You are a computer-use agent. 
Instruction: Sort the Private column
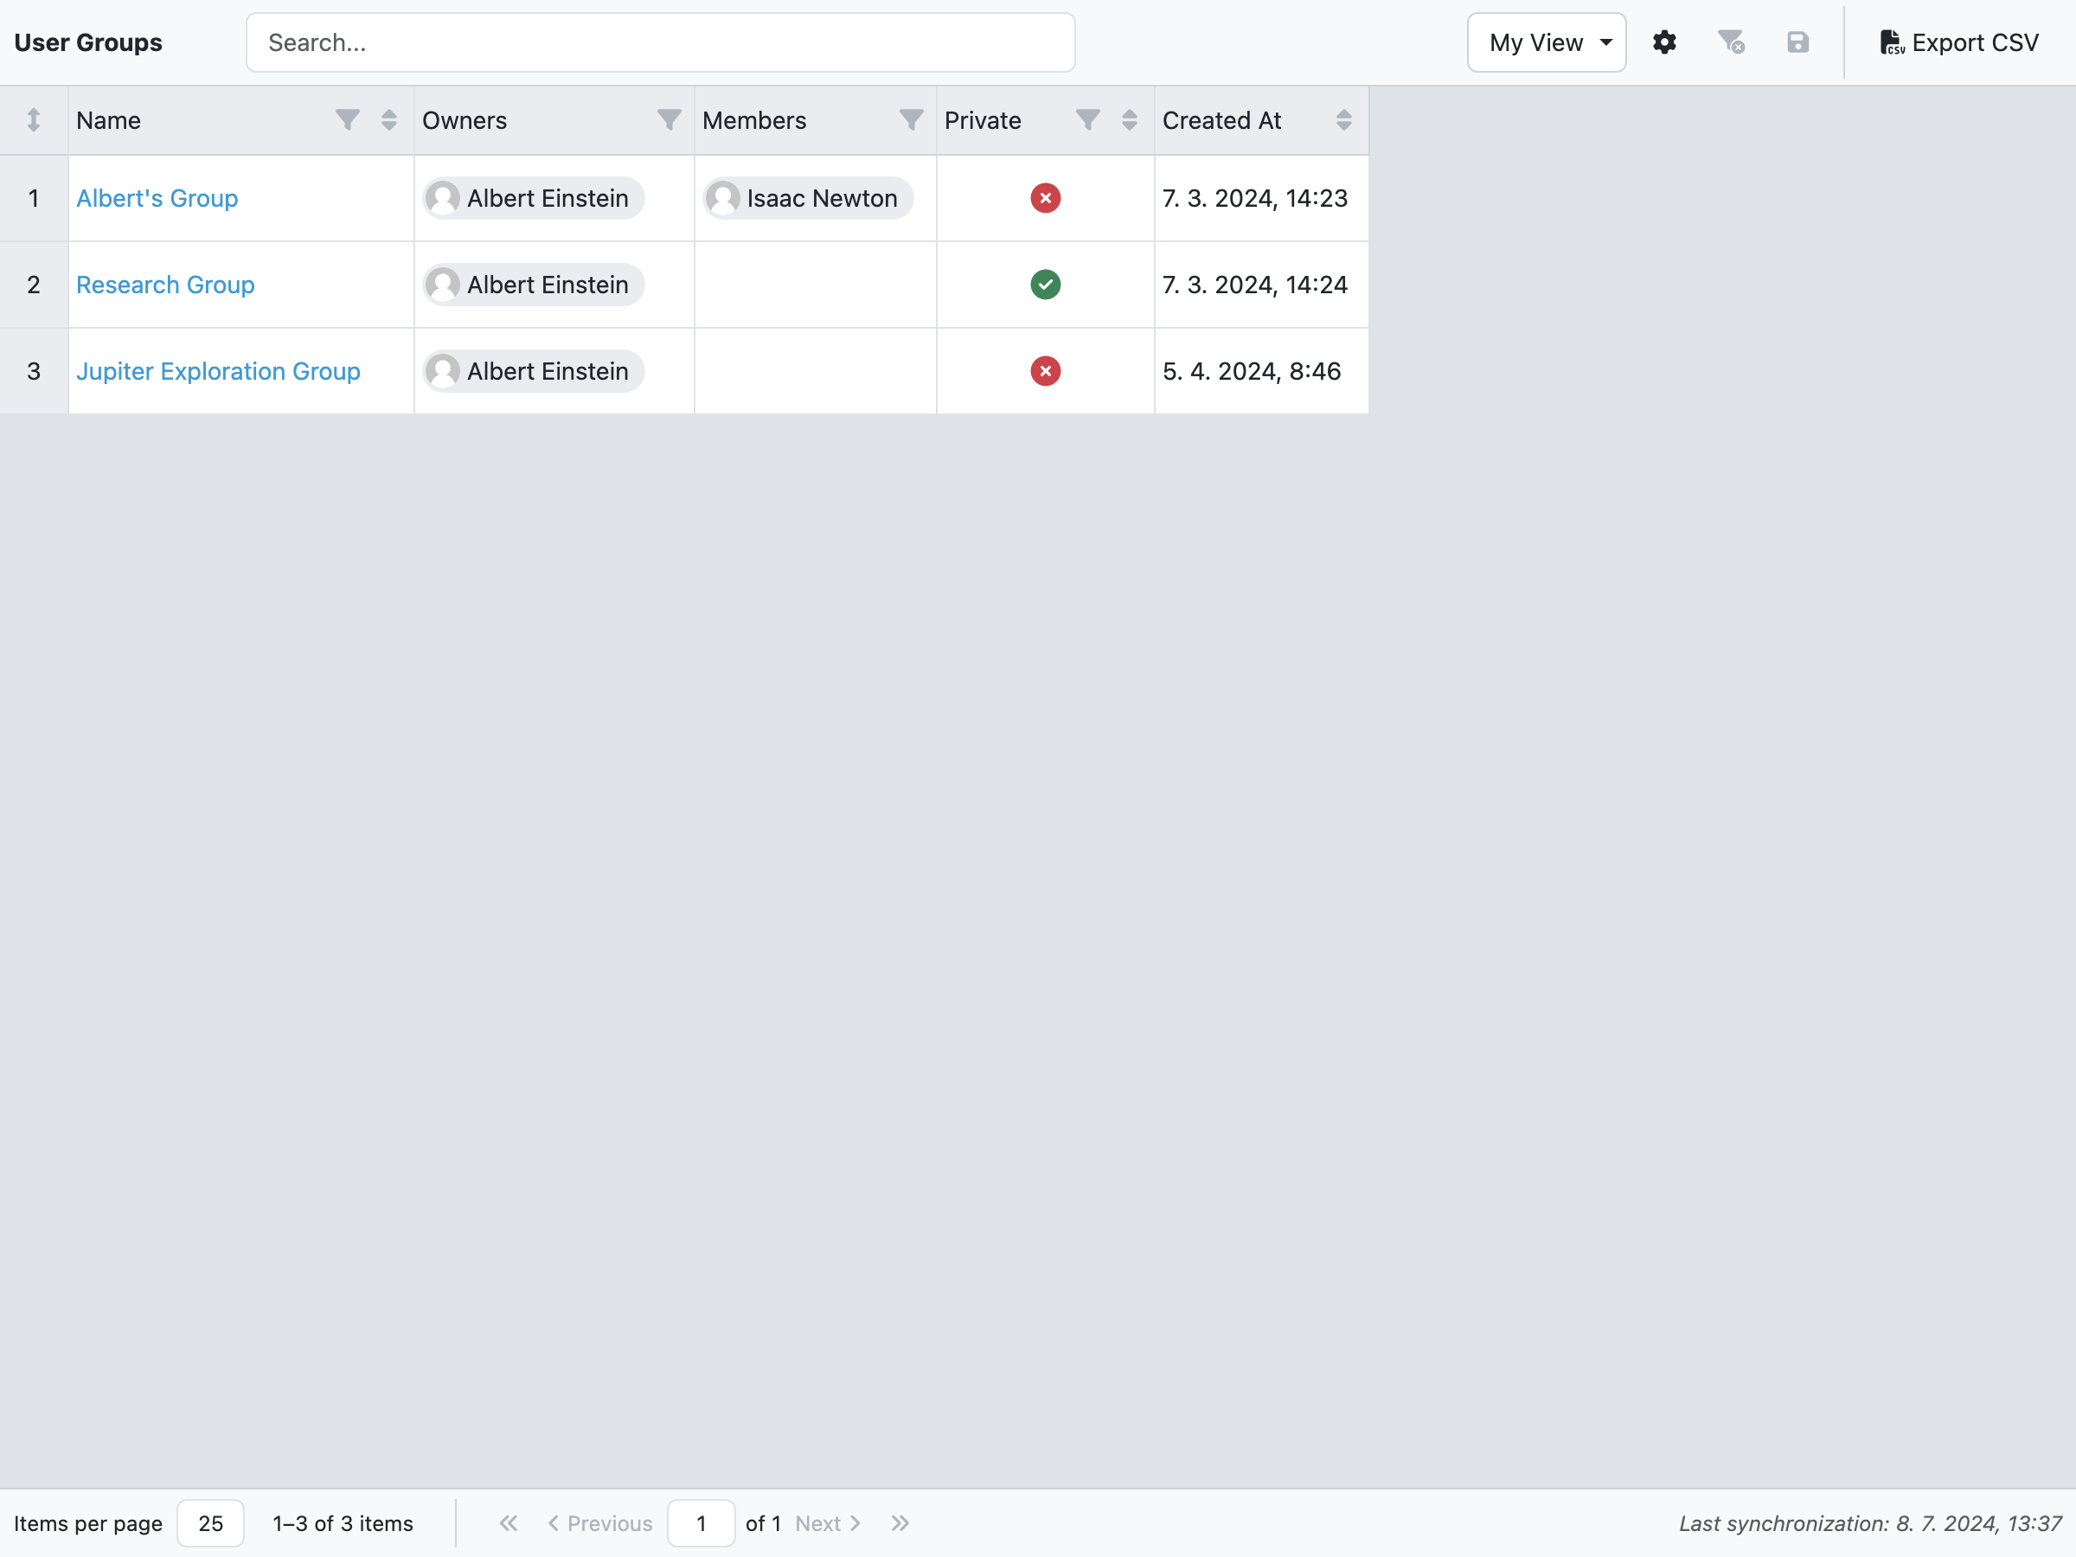[x=1129, y=120]
